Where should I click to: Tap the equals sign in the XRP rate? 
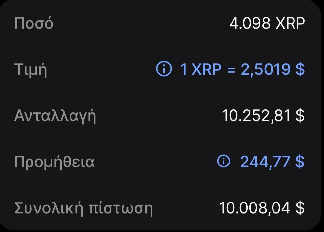click(x=231, y=69)
